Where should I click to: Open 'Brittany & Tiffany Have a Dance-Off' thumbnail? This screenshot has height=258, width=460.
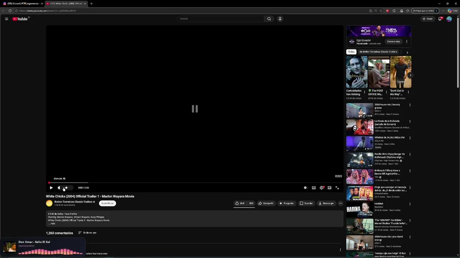(x=360, y=177)
